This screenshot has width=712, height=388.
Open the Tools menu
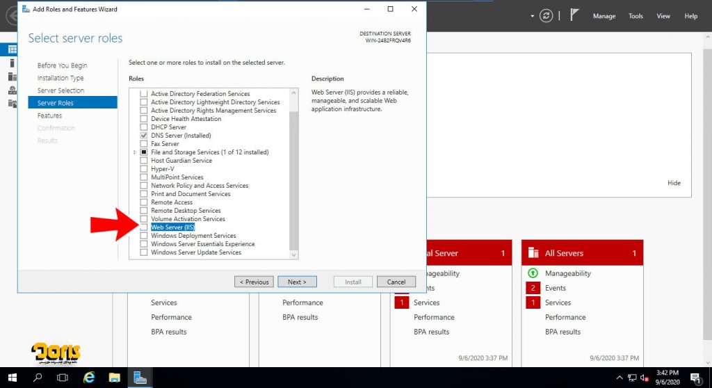[x=636, y=16]
